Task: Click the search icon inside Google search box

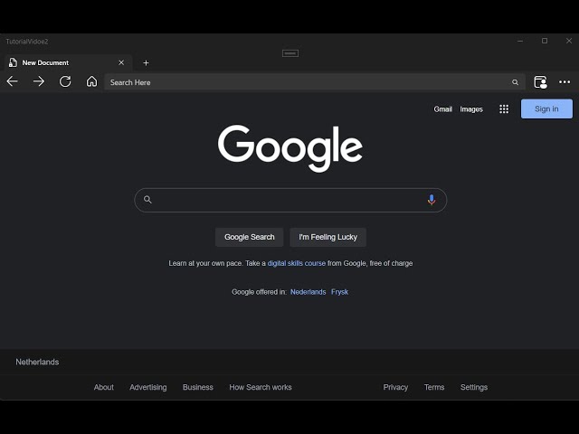Action: pyautogui.click(x=147, y=200)
